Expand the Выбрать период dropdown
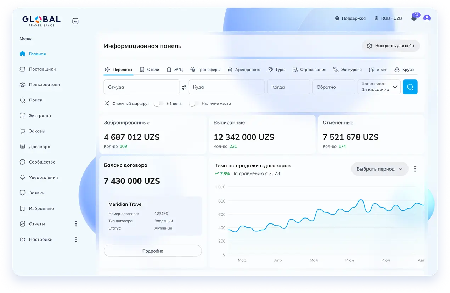Viewport: 450px width, 293px height. coord(379,169)
